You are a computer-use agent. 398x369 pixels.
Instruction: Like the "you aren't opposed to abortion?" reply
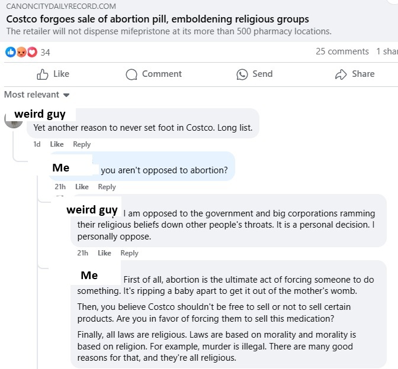tap(82, 187)
